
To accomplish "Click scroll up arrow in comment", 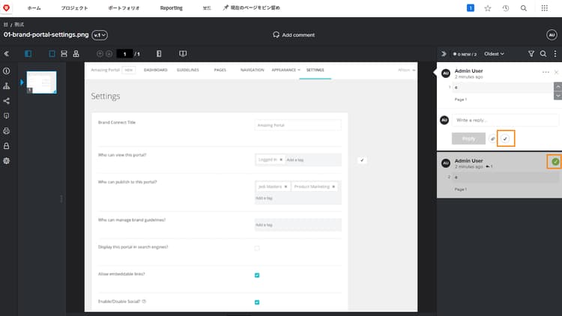I will tap(558, 87).
